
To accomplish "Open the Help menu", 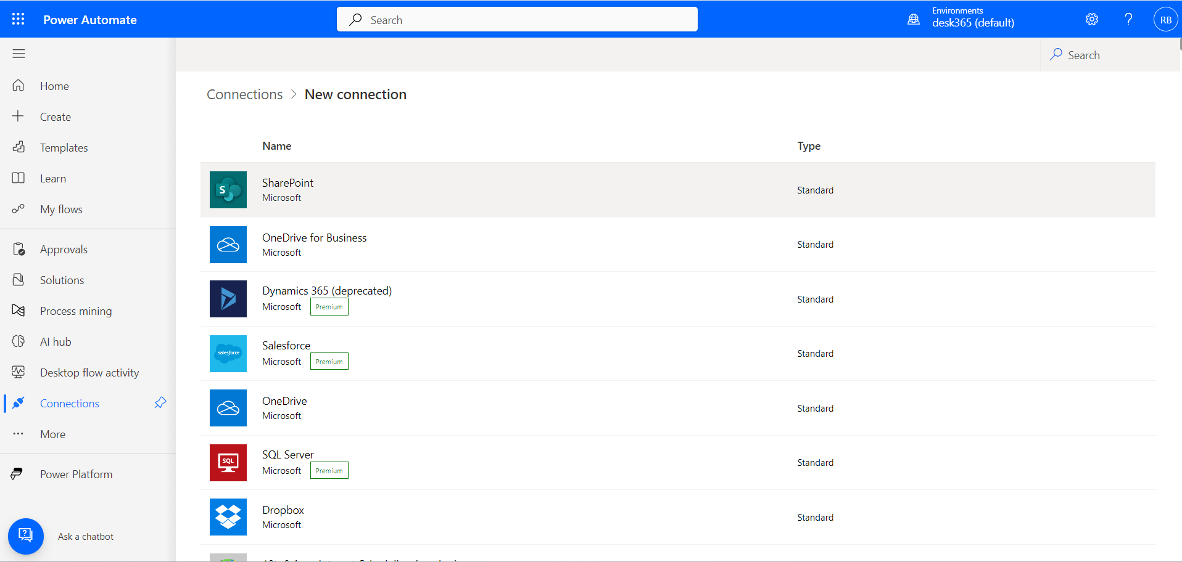I will pos(1128,19).
